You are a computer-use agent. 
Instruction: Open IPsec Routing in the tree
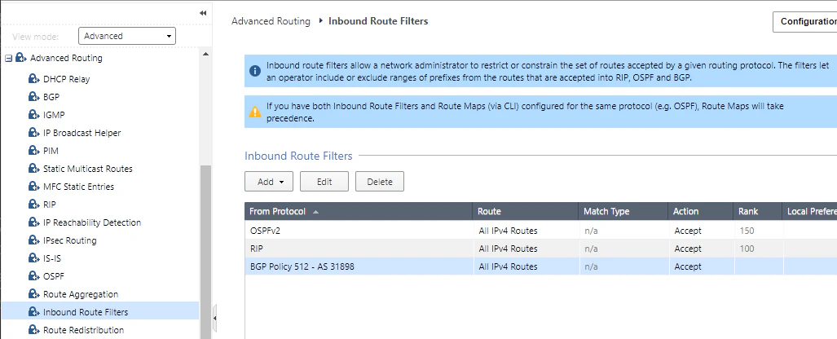pos(70,240)
